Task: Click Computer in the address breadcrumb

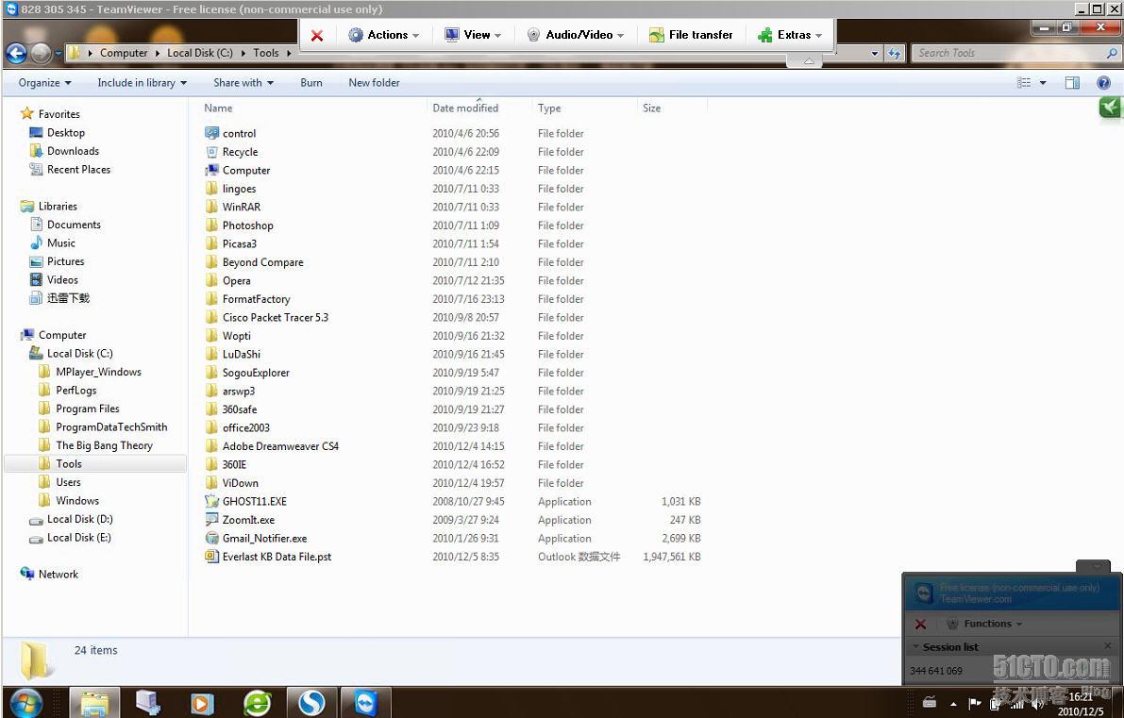Action: click(x=124, y=53)
